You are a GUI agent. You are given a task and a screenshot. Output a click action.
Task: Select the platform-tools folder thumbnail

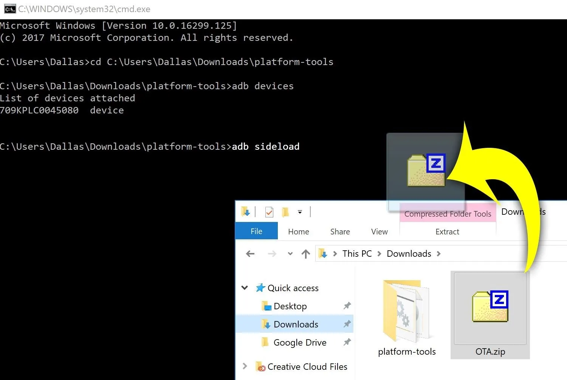[406, 311]
